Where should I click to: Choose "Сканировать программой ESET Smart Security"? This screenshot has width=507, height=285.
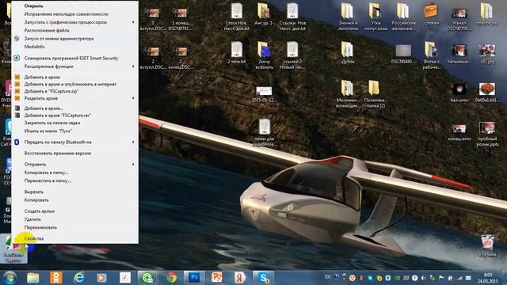(x=75, y=58)
